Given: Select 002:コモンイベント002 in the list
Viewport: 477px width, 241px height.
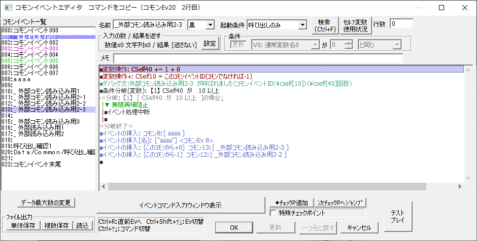Looking at the screenshot, I should [x=48, y=43].
